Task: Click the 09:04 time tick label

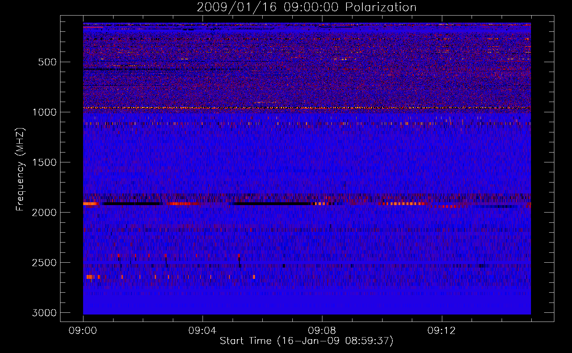Action: point(203,331)
